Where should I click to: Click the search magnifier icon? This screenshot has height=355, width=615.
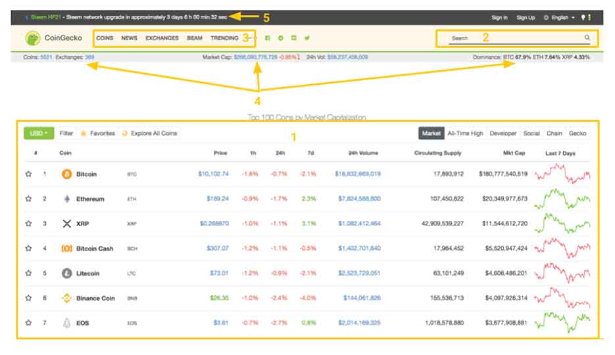(x=587, y=37)
